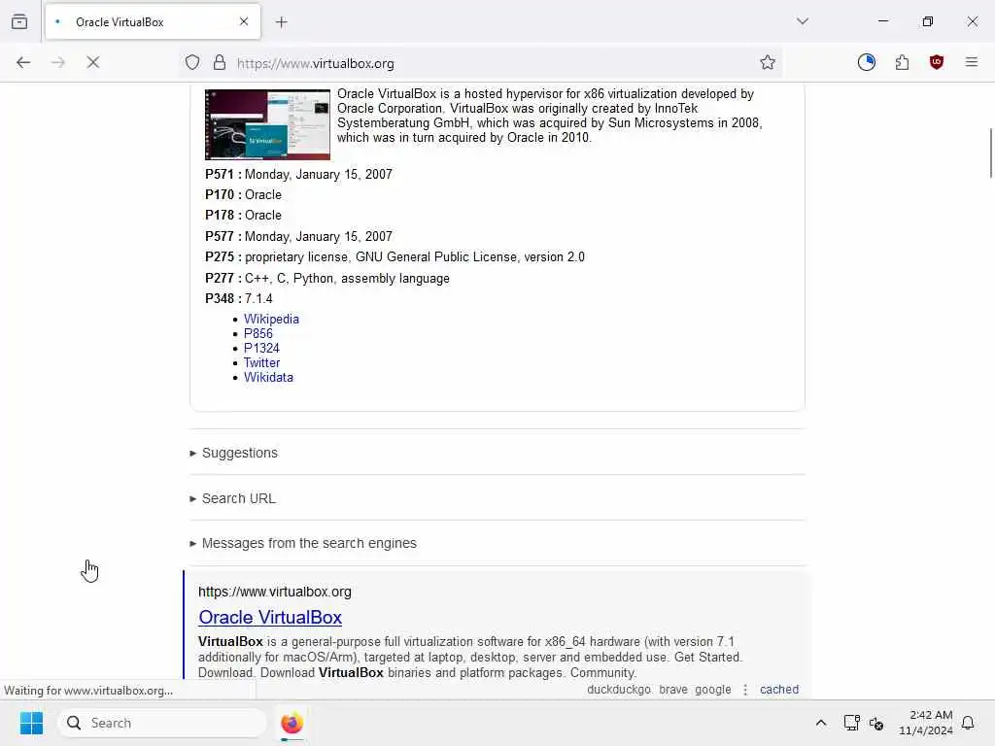Viewport: 995px width, 746px height.
Task: Click the google engine label
Action: coord(712,690)
